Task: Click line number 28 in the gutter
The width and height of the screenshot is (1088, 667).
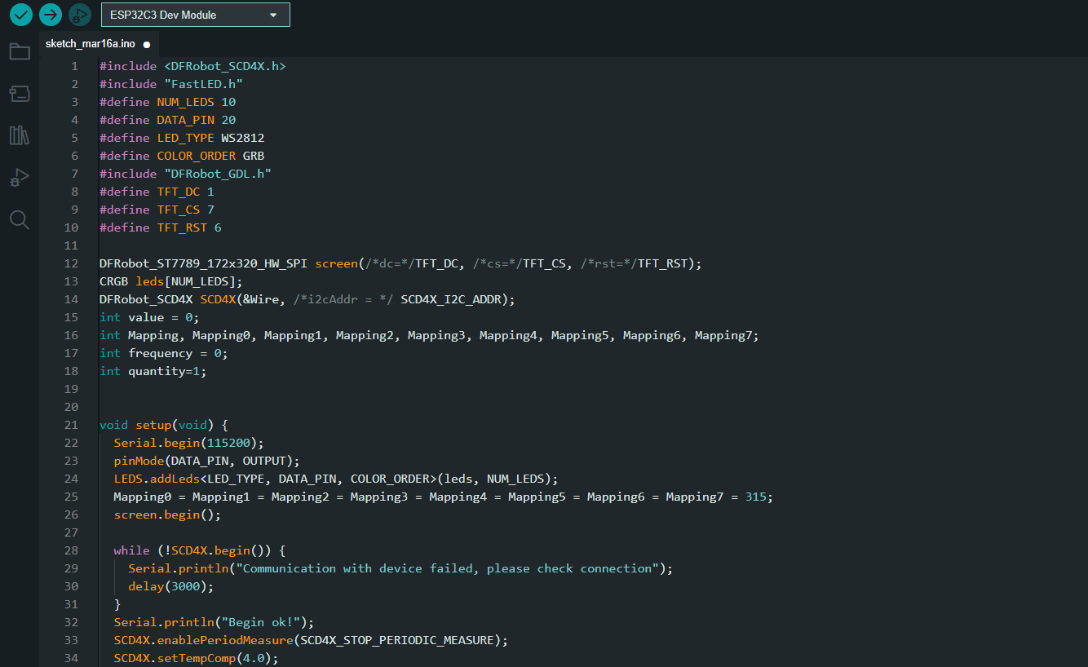Action: point(71,550)
